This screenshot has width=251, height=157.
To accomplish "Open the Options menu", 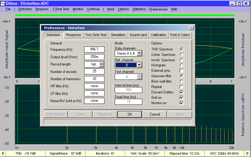I will 123,9.
